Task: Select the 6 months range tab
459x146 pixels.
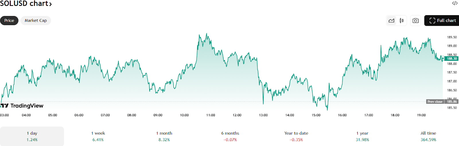Action: (x=230, y=136)
